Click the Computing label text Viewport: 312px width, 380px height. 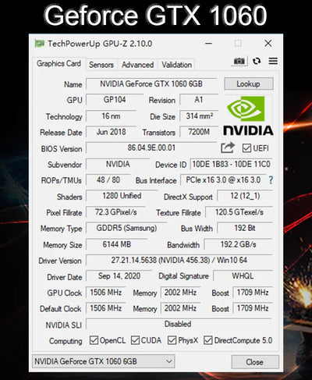pos(66,341)
